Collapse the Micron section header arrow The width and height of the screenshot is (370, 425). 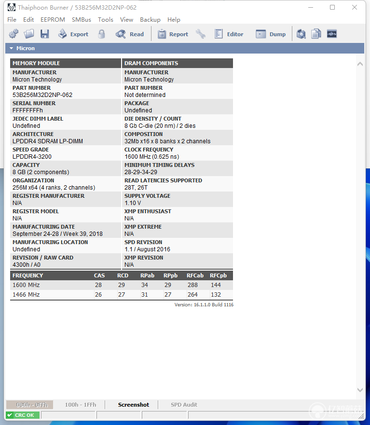pos(12,48)
